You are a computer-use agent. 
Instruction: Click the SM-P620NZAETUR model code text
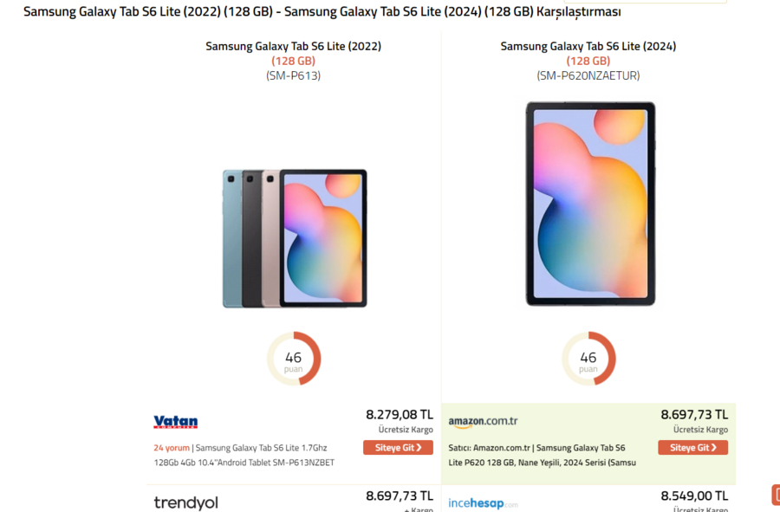point(588,75)
